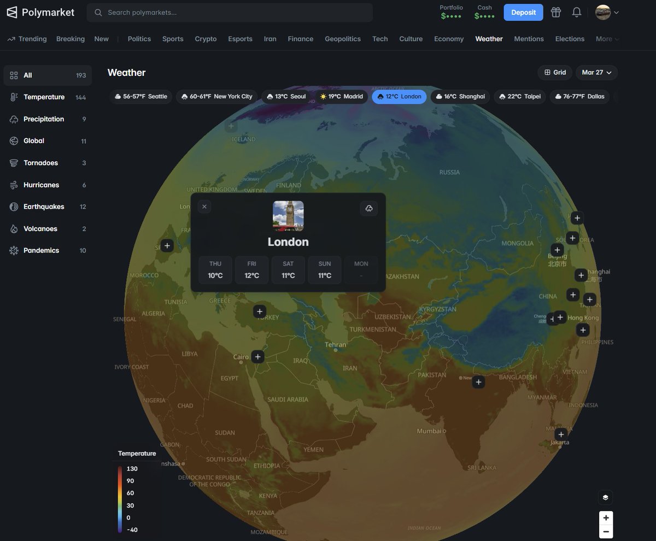This screenshot has width=656, height=541.
Task: Select the All filter in sidebar
Action: pos(48,75)
